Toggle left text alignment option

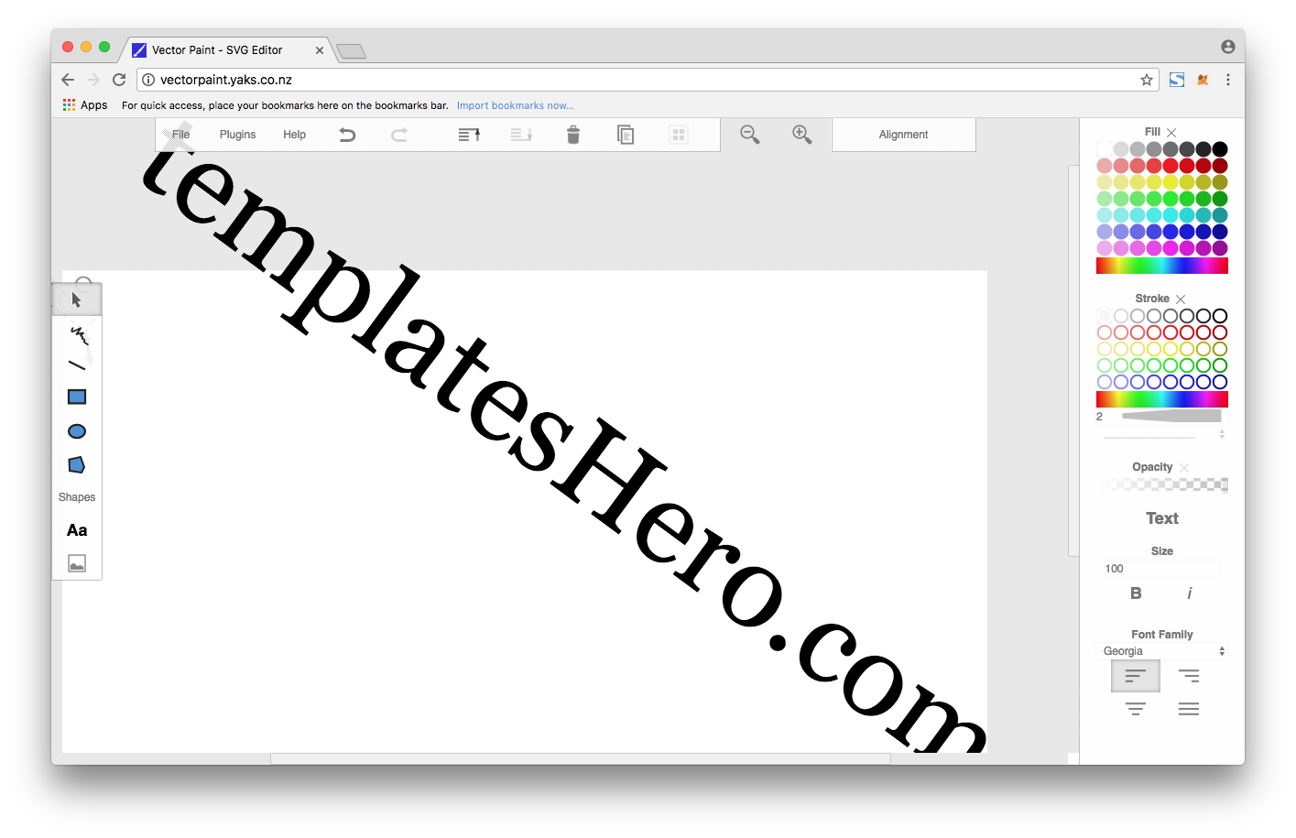1135,675
